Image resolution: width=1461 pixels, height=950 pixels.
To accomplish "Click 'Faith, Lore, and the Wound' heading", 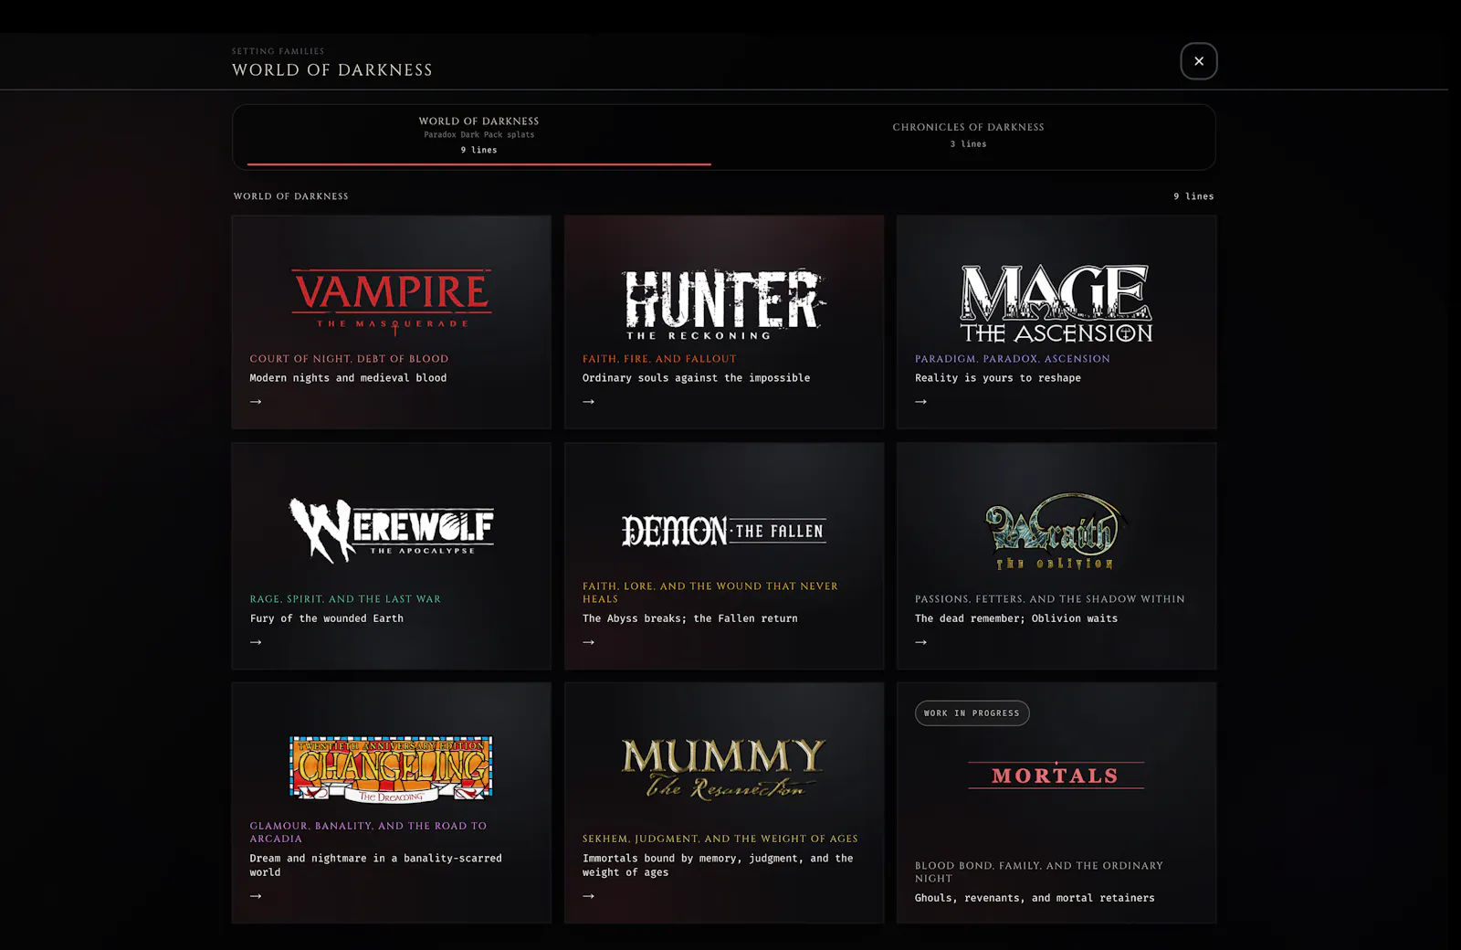I will (710, 593).
